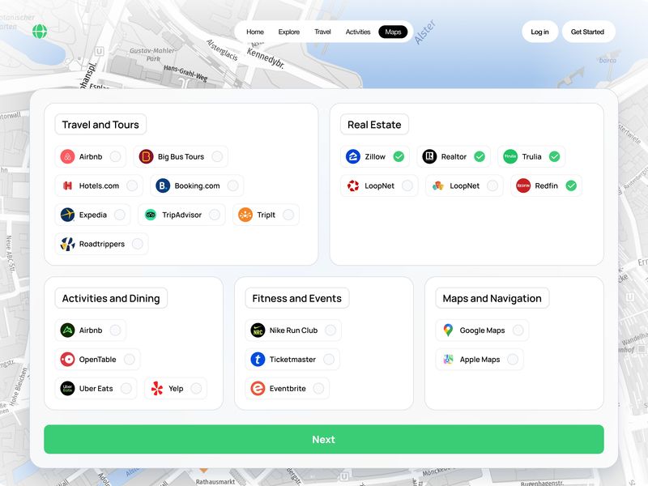Image resolution: width=648 pixels, height=486 pixels.
Task: Click the Expedia icon
Action: point(67,215)
